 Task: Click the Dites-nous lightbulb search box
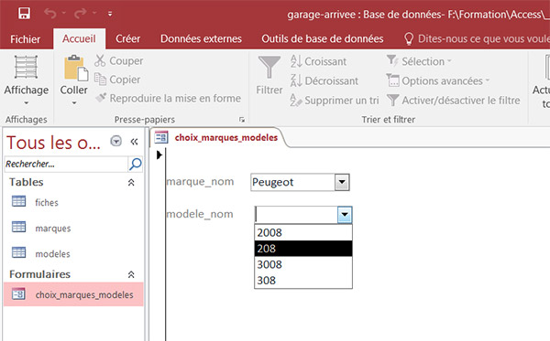pyautogui.click(x=477, y=38)
